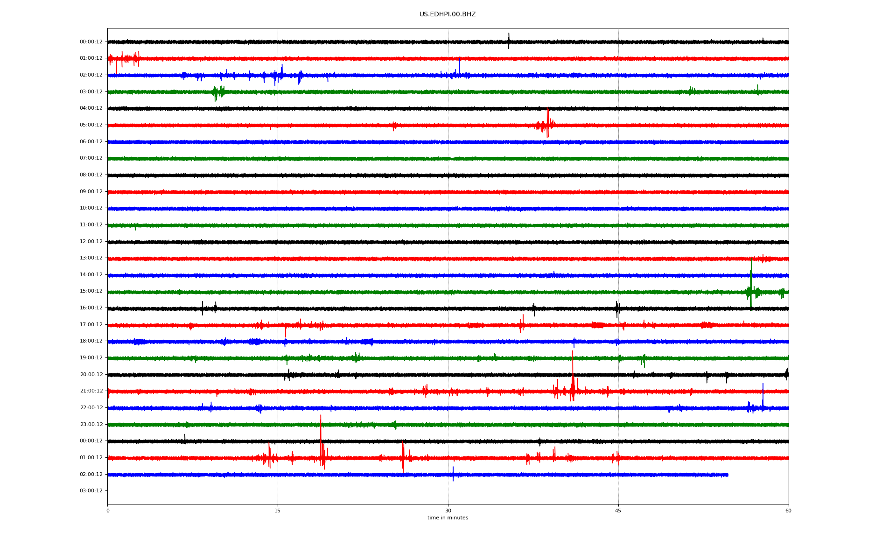The width and height of the screenshot is (896, 560).
Task: Click the 15:00:12 time label
Action: (x=91, y=291)
